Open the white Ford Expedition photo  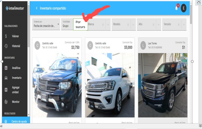click(x=110, y=85)
